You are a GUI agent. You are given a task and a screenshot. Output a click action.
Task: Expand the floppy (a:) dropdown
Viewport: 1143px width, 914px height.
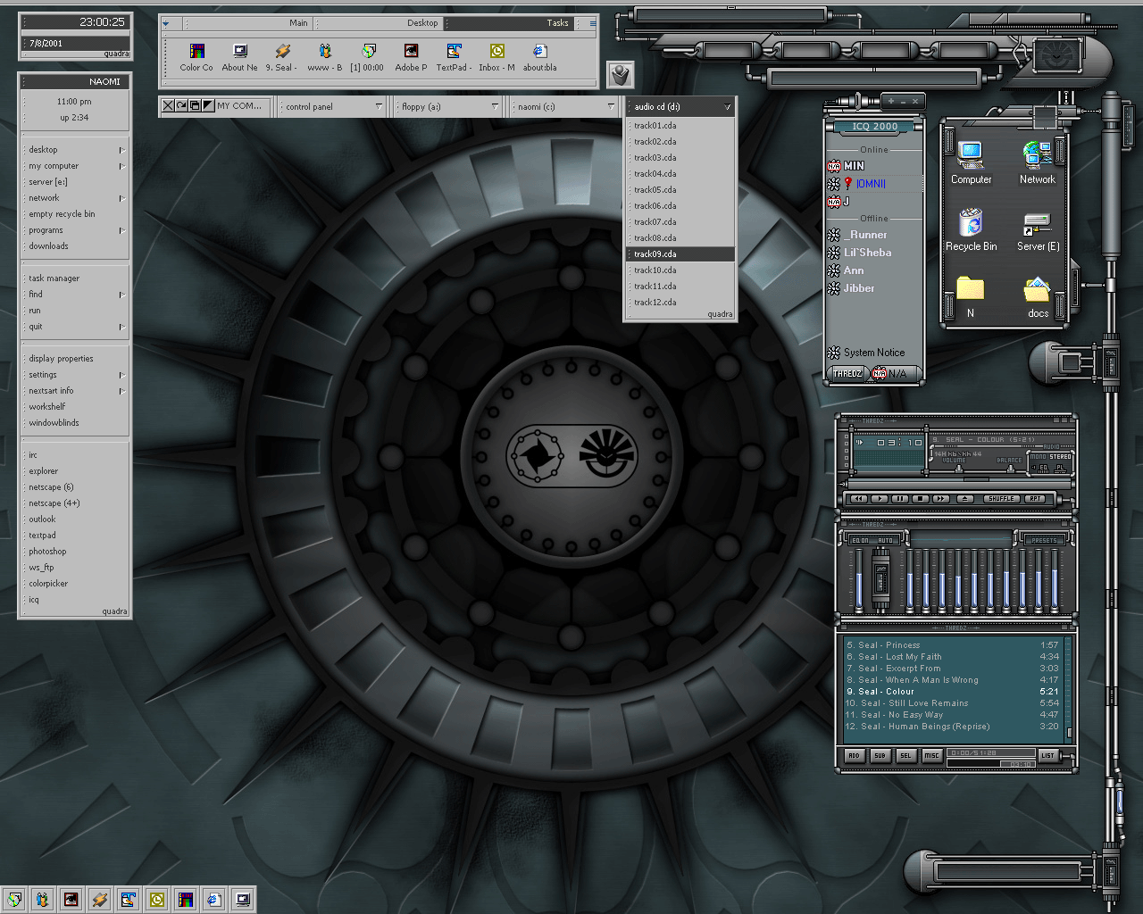pyautogui.click(x=494, y=106)
